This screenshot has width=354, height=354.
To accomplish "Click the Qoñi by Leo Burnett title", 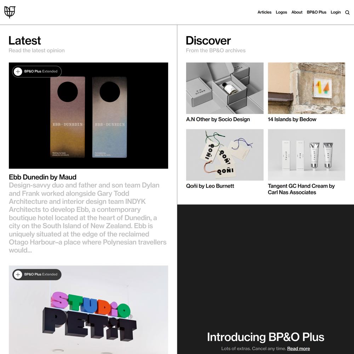I will pyautogui.click(x=210, y=186).
